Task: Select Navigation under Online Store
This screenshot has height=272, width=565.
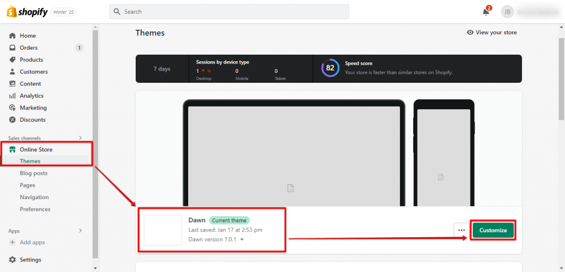Action: tap(34, 198)
